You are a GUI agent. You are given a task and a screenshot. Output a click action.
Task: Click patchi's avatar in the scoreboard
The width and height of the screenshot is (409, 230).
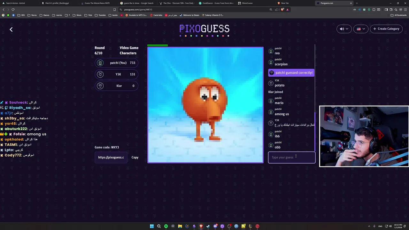point(100,63)
